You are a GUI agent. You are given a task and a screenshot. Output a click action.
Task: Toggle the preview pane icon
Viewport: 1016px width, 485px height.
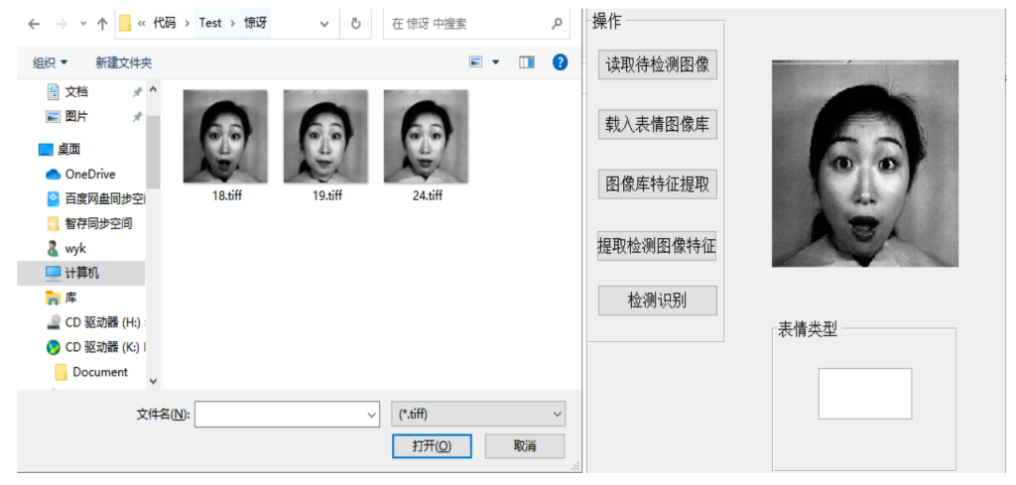527,62
